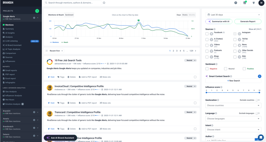
Task: Check the X (Twitter) source filter
Action: pyautogui.click(x=207, y=39)
